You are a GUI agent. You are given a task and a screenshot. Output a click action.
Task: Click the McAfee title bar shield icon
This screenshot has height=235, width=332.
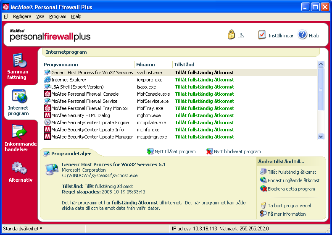coord(6,7)
